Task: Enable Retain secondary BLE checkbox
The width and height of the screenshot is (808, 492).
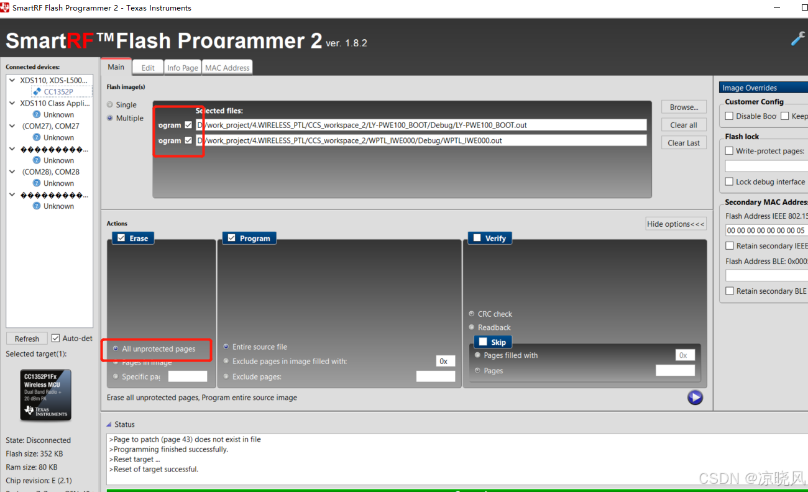Action: 730,291
